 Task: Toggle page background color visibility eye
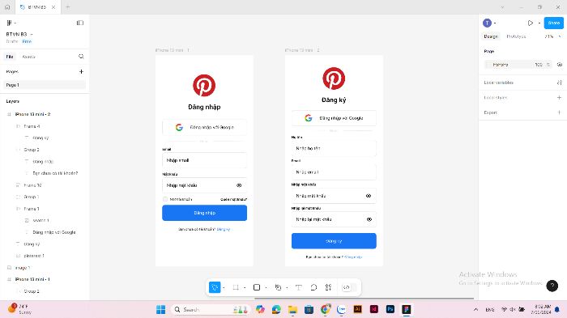point(560,64)
